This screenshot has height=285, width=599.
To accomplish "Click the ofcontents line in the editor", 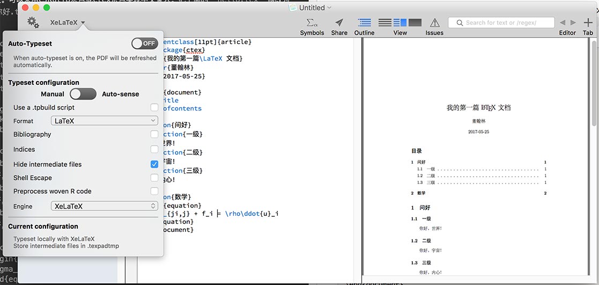I will click(x=182, y=108).
